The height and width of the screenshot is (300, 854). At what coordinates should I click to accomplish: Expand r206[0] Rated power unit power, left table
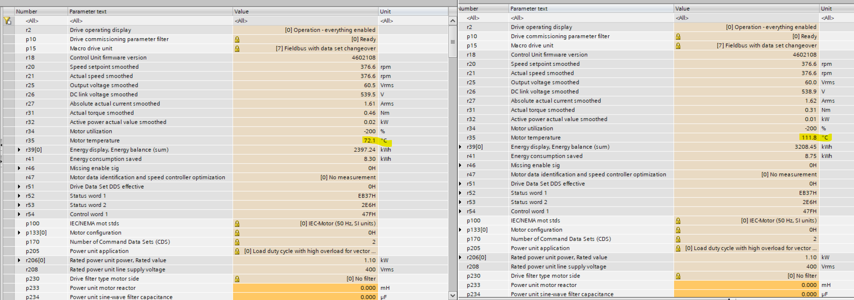[x=19, y=260]
